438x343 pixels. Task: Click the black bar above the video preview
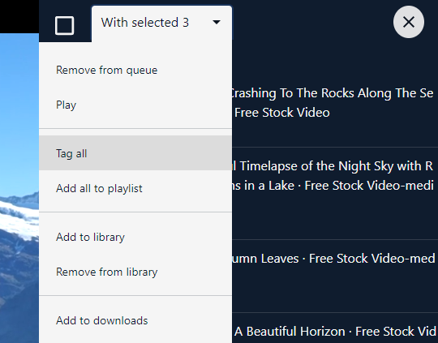19,16
